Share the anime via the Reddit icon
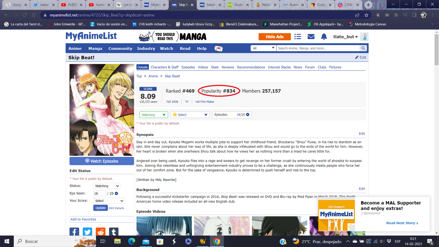Viewport: 439px width, 247px height. pos(100,232)
